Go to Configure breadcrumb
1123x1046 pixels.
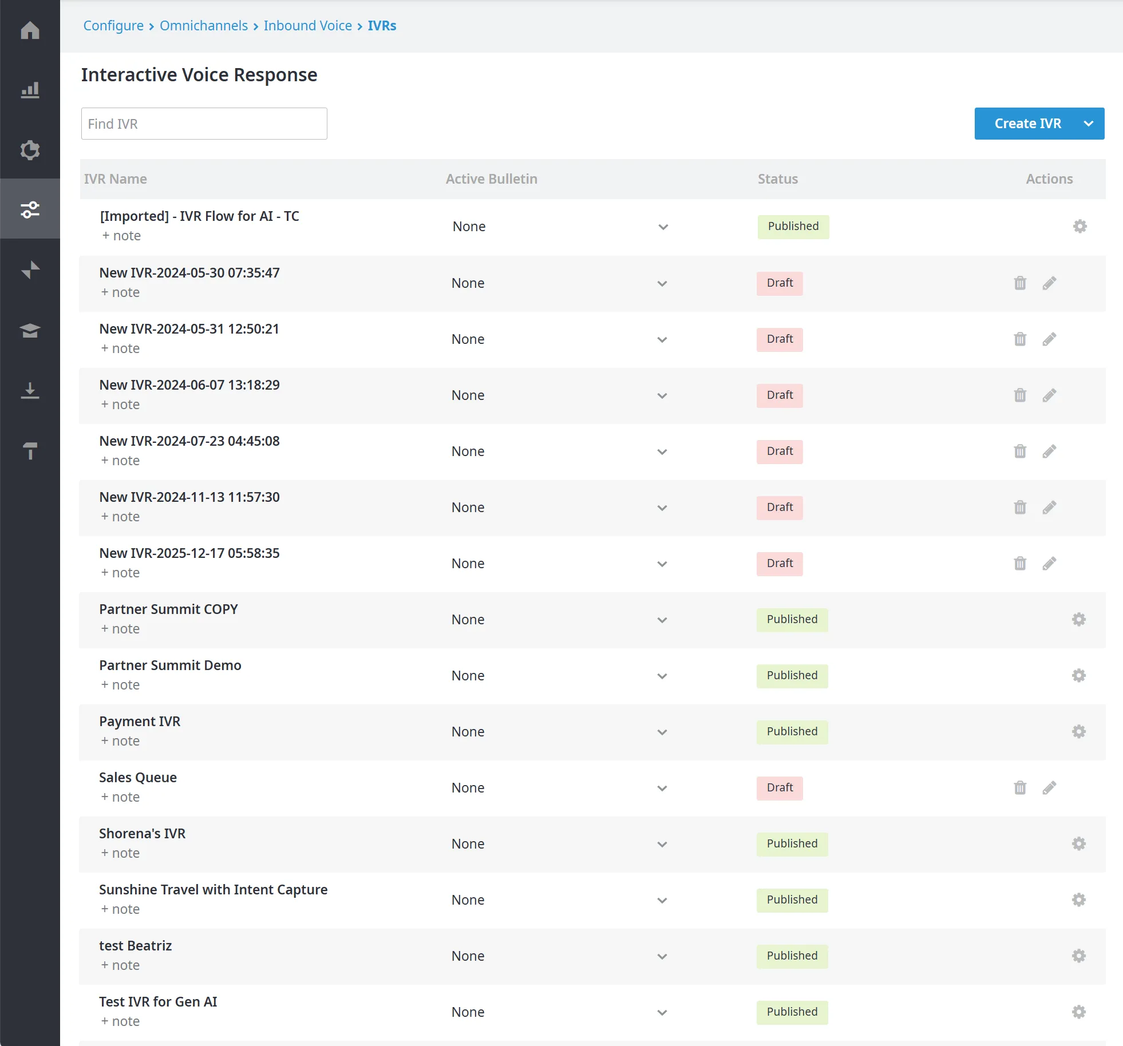pyautogui.click(x=113, y=26)
